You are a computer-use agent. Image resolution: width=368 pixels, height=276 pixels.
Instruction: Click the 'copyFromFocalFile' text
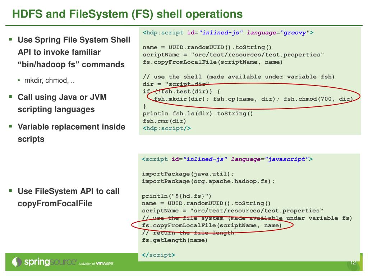55,203
